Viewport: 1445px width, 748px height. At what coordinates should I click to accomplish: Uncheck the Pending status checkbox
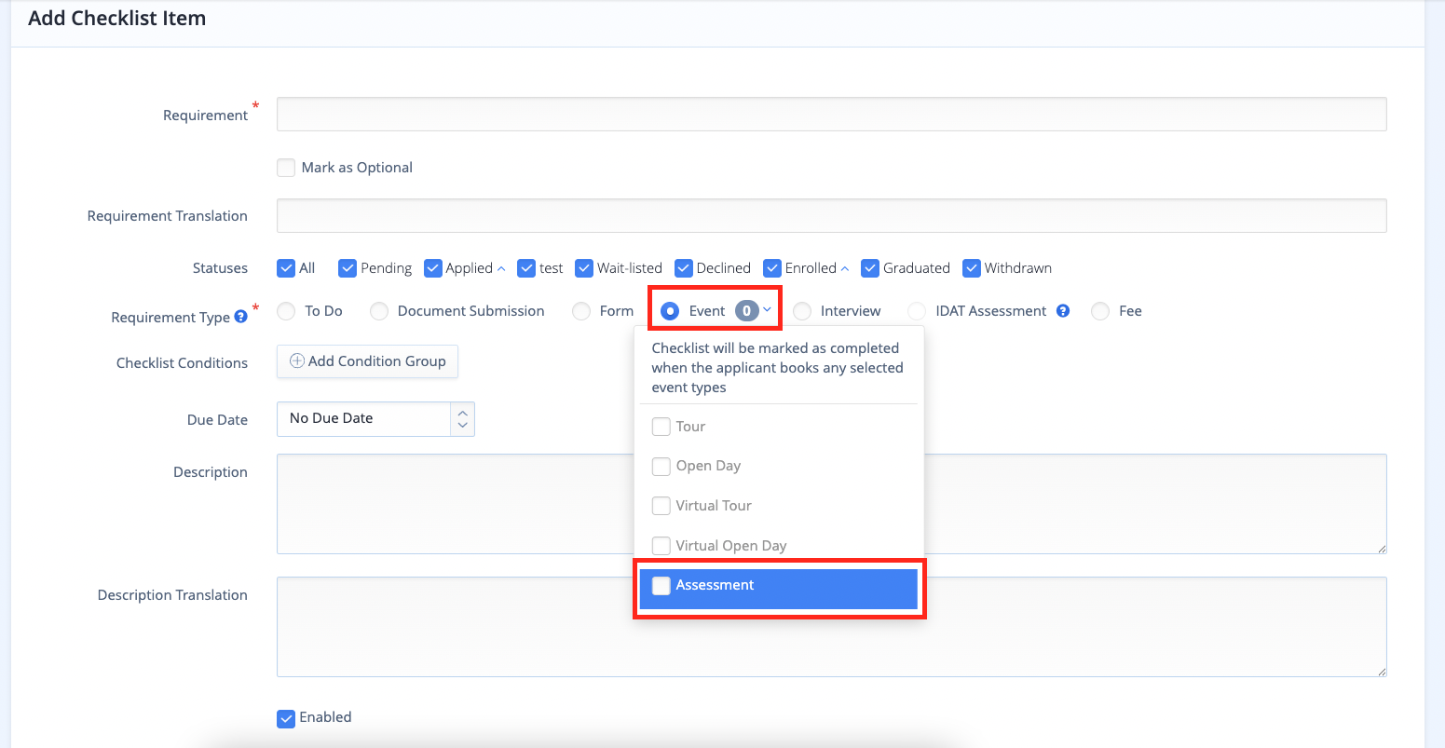point(348,268)
